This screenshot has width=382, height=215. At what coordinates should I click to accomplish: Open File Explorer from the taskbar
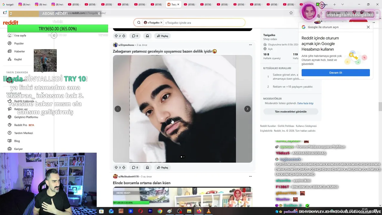[x=189, y=211]
